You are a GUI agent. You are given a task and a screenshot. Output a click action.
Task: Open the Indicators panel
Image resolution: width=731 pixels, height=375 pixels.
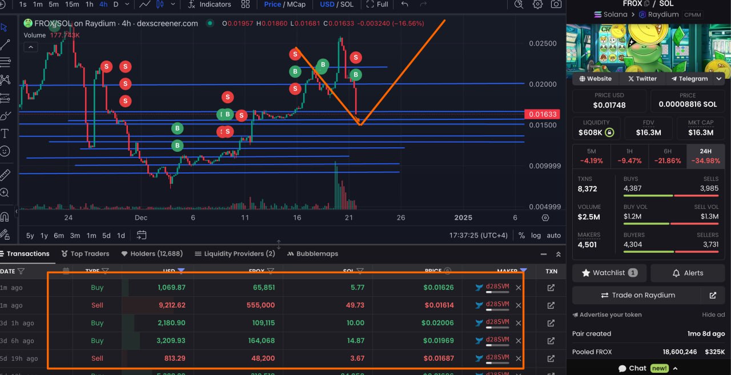point(209,4)
